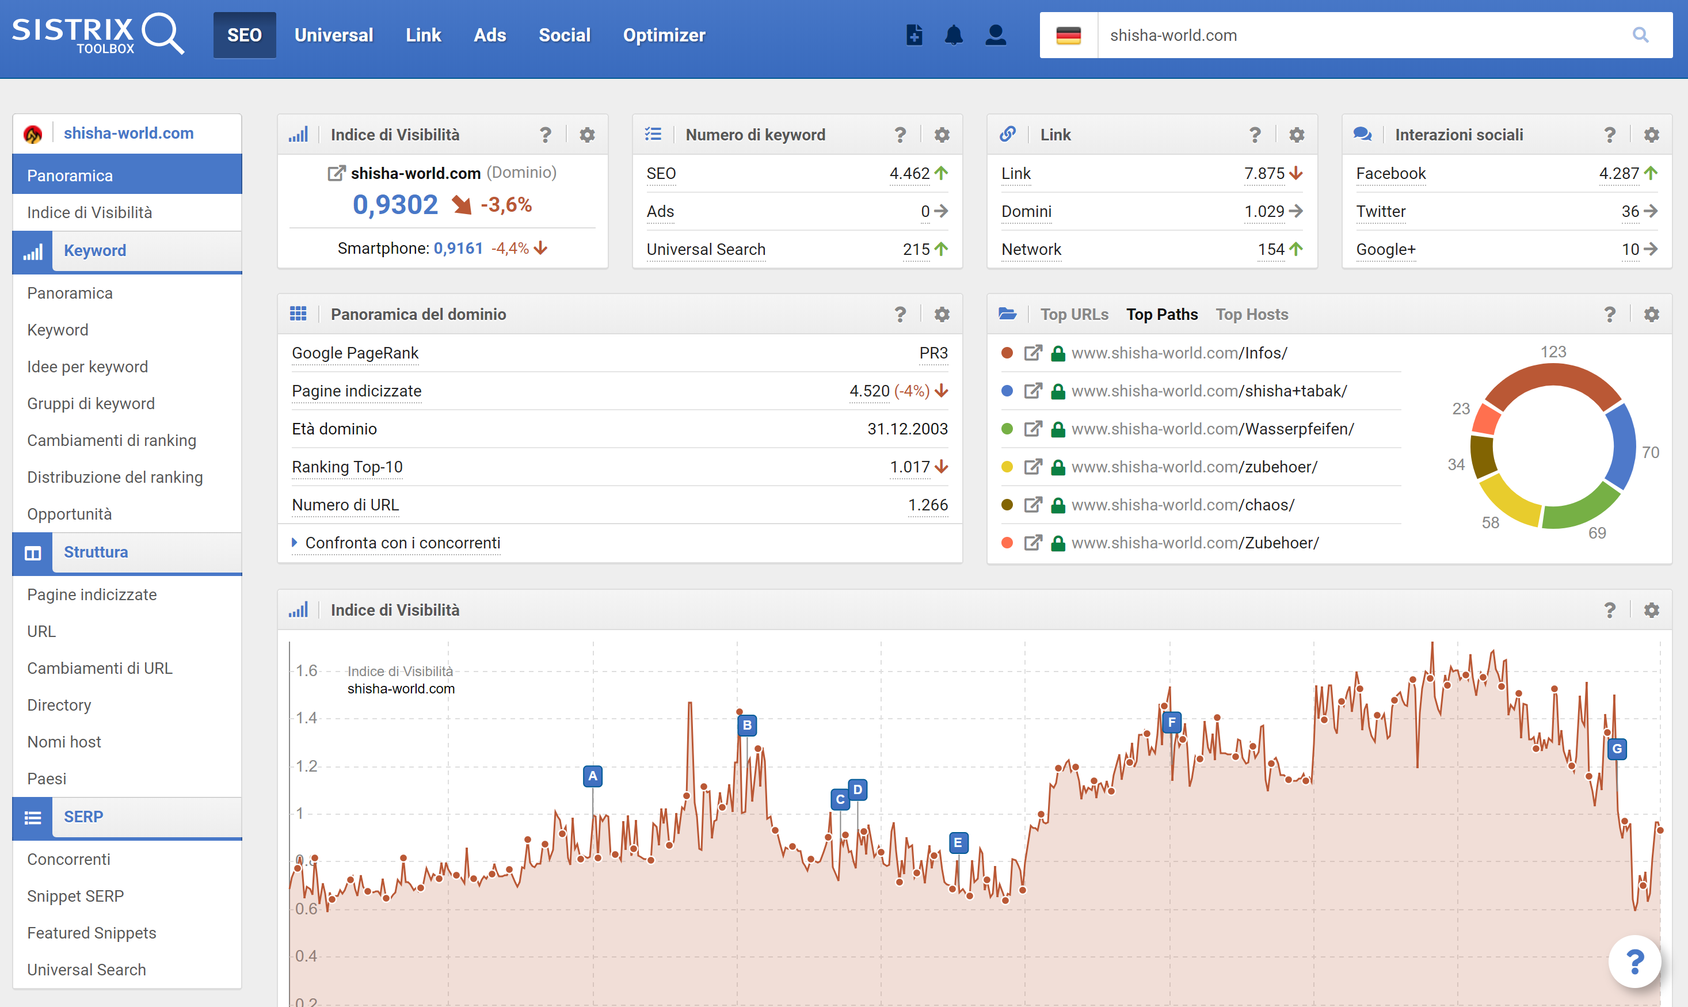Switch to the Social module tab

pyautogui.click(x=565, y=35)
